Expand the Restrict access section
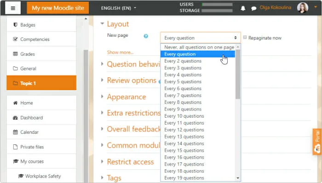 tap(102, 161)
